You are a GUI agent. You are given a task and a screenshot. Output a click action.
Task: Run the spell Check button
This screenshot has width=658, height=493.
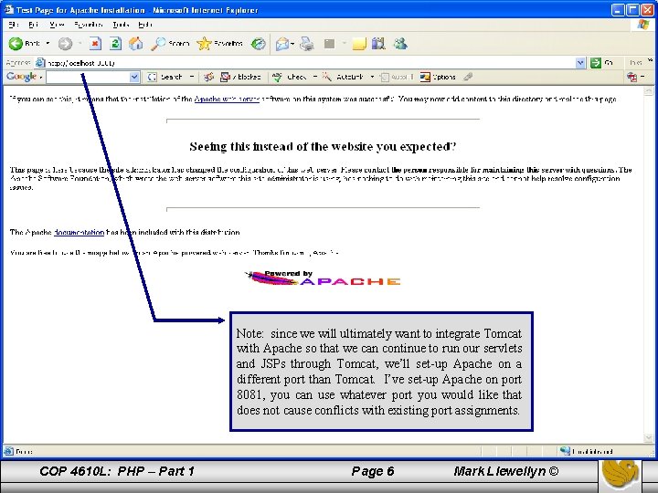pyautogui.click(x=290, y=77)
